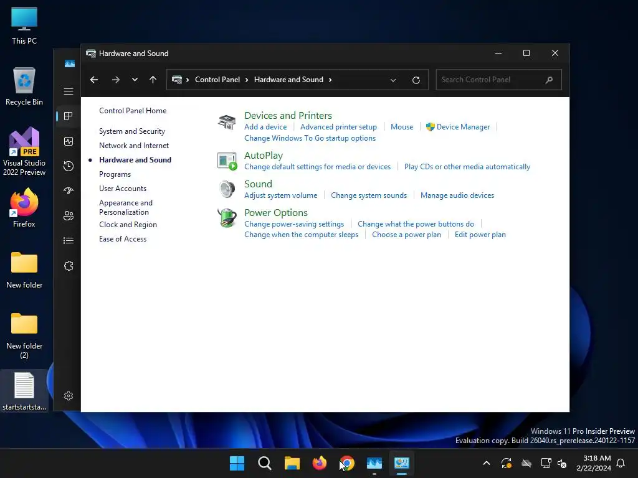This screenshot has width=638, height=478.
Task: Click the AutoPlay category icon
Action: tap(227, 161)
